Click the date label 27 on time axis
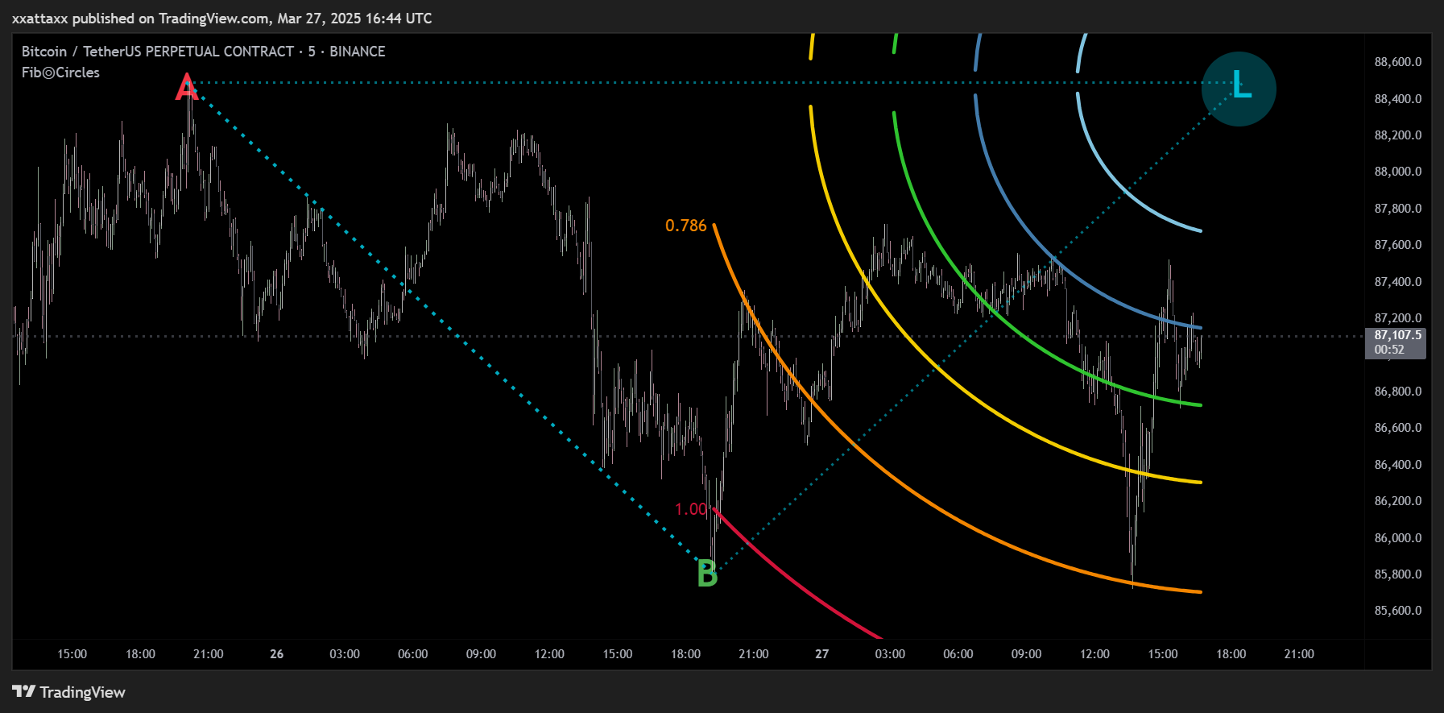Screen dimensions: 1444x713 coord(821,654)
